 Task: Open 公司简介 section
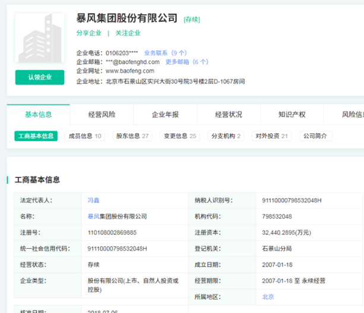(316, 136)
